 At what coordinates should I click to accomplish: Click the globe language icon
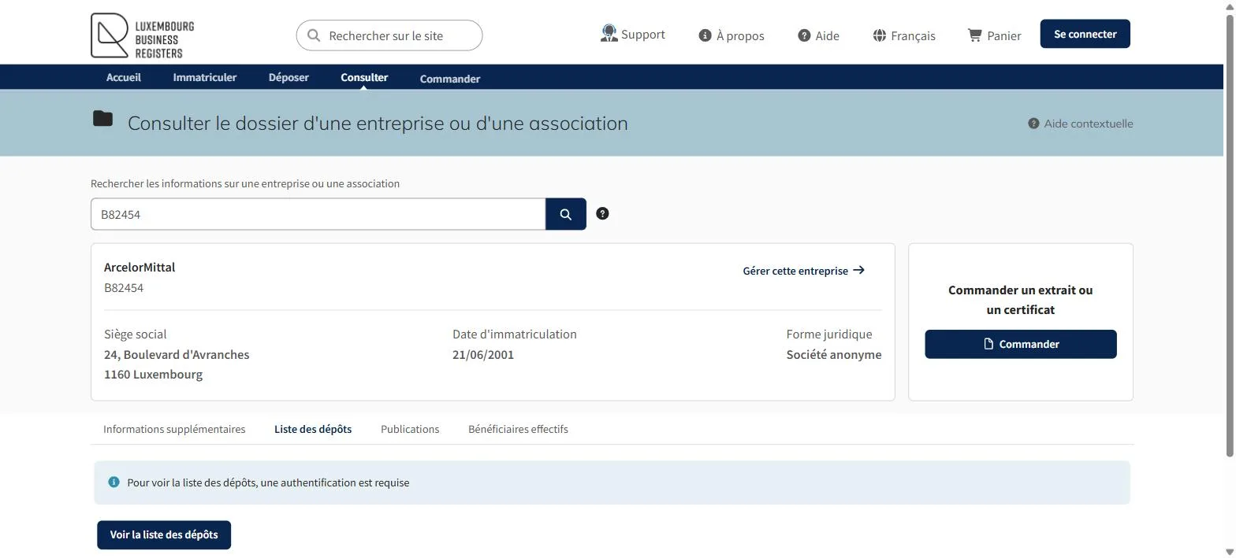pos(880,35)
